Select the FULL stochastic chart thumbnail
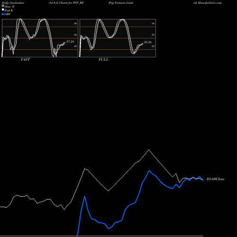237x237 pixels. pyautogui.click(x=118, y=38)
